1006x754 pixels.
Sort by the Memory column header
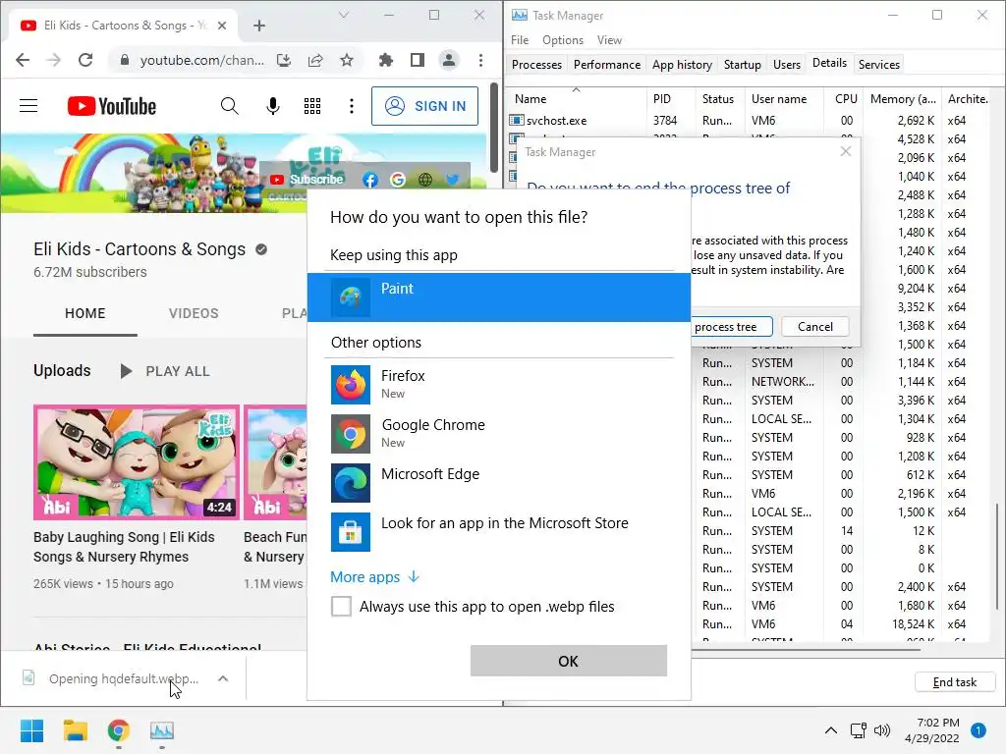[x=903, y=99]
